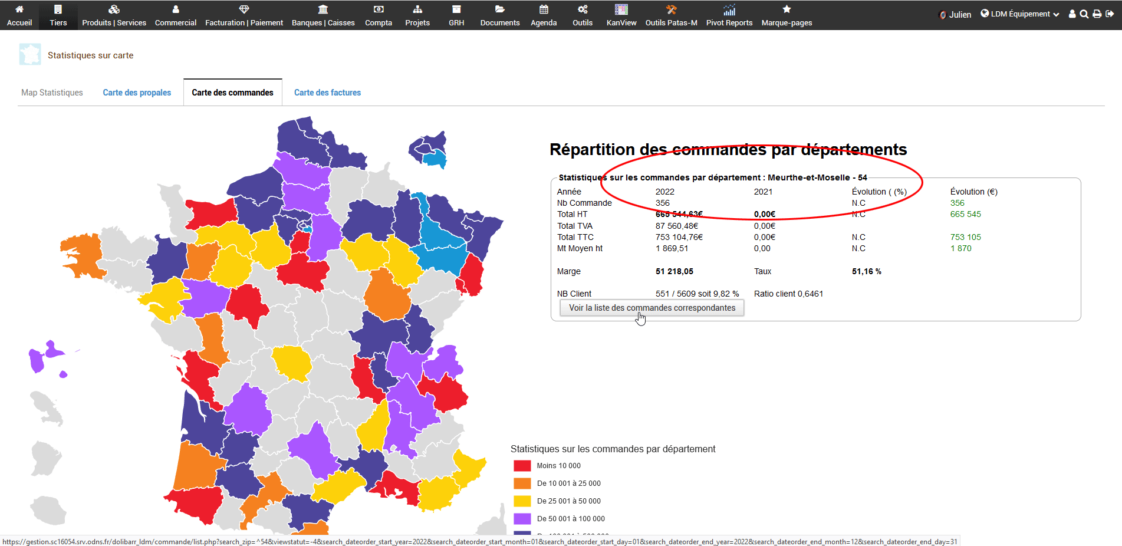Open the Agenda calendar icon

(543, 10)
